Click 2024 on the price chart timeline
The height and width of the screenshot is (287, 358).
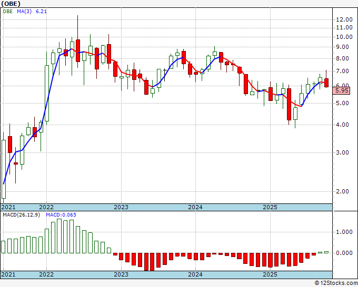(x=195, y=207)
